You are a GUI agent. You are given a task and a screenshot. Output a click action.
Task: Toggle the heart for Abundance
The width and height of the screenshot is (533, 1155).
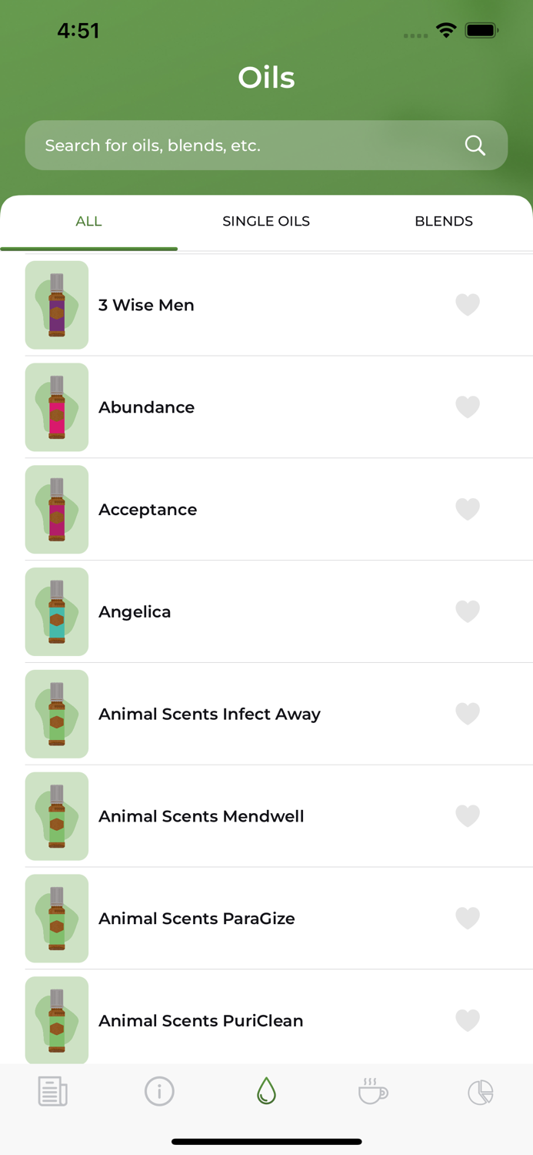pyautogui.click(x=468, y=407)
